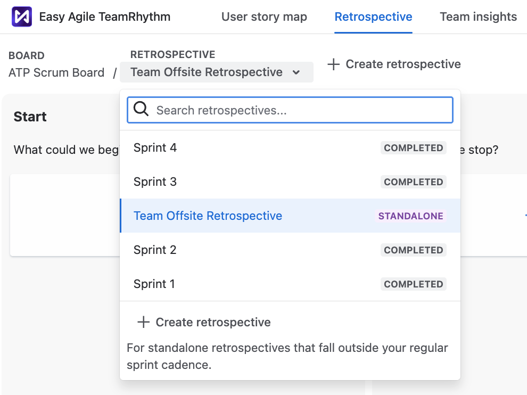Click the plus icon beside top Create retrospective
Image resolution: width=527 pixels, height=395 pixels.
pos(333,64)
